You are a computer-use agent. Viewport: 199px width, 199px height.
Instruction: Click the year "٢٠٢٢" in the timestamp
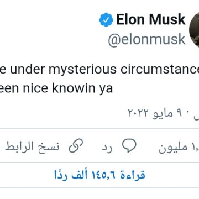point(138,114)
